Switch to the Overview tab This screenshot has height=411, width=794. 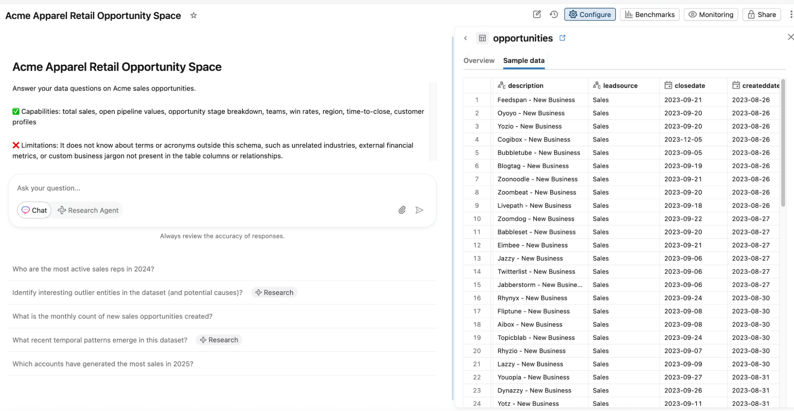tap(479, 60)
